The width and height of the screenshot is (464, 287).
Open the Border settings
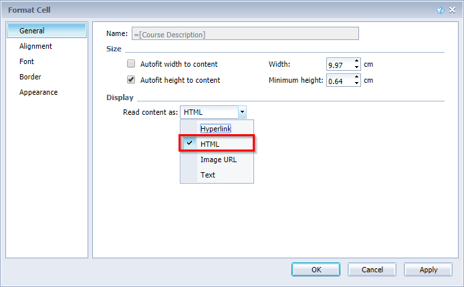[x=30, y=77]
